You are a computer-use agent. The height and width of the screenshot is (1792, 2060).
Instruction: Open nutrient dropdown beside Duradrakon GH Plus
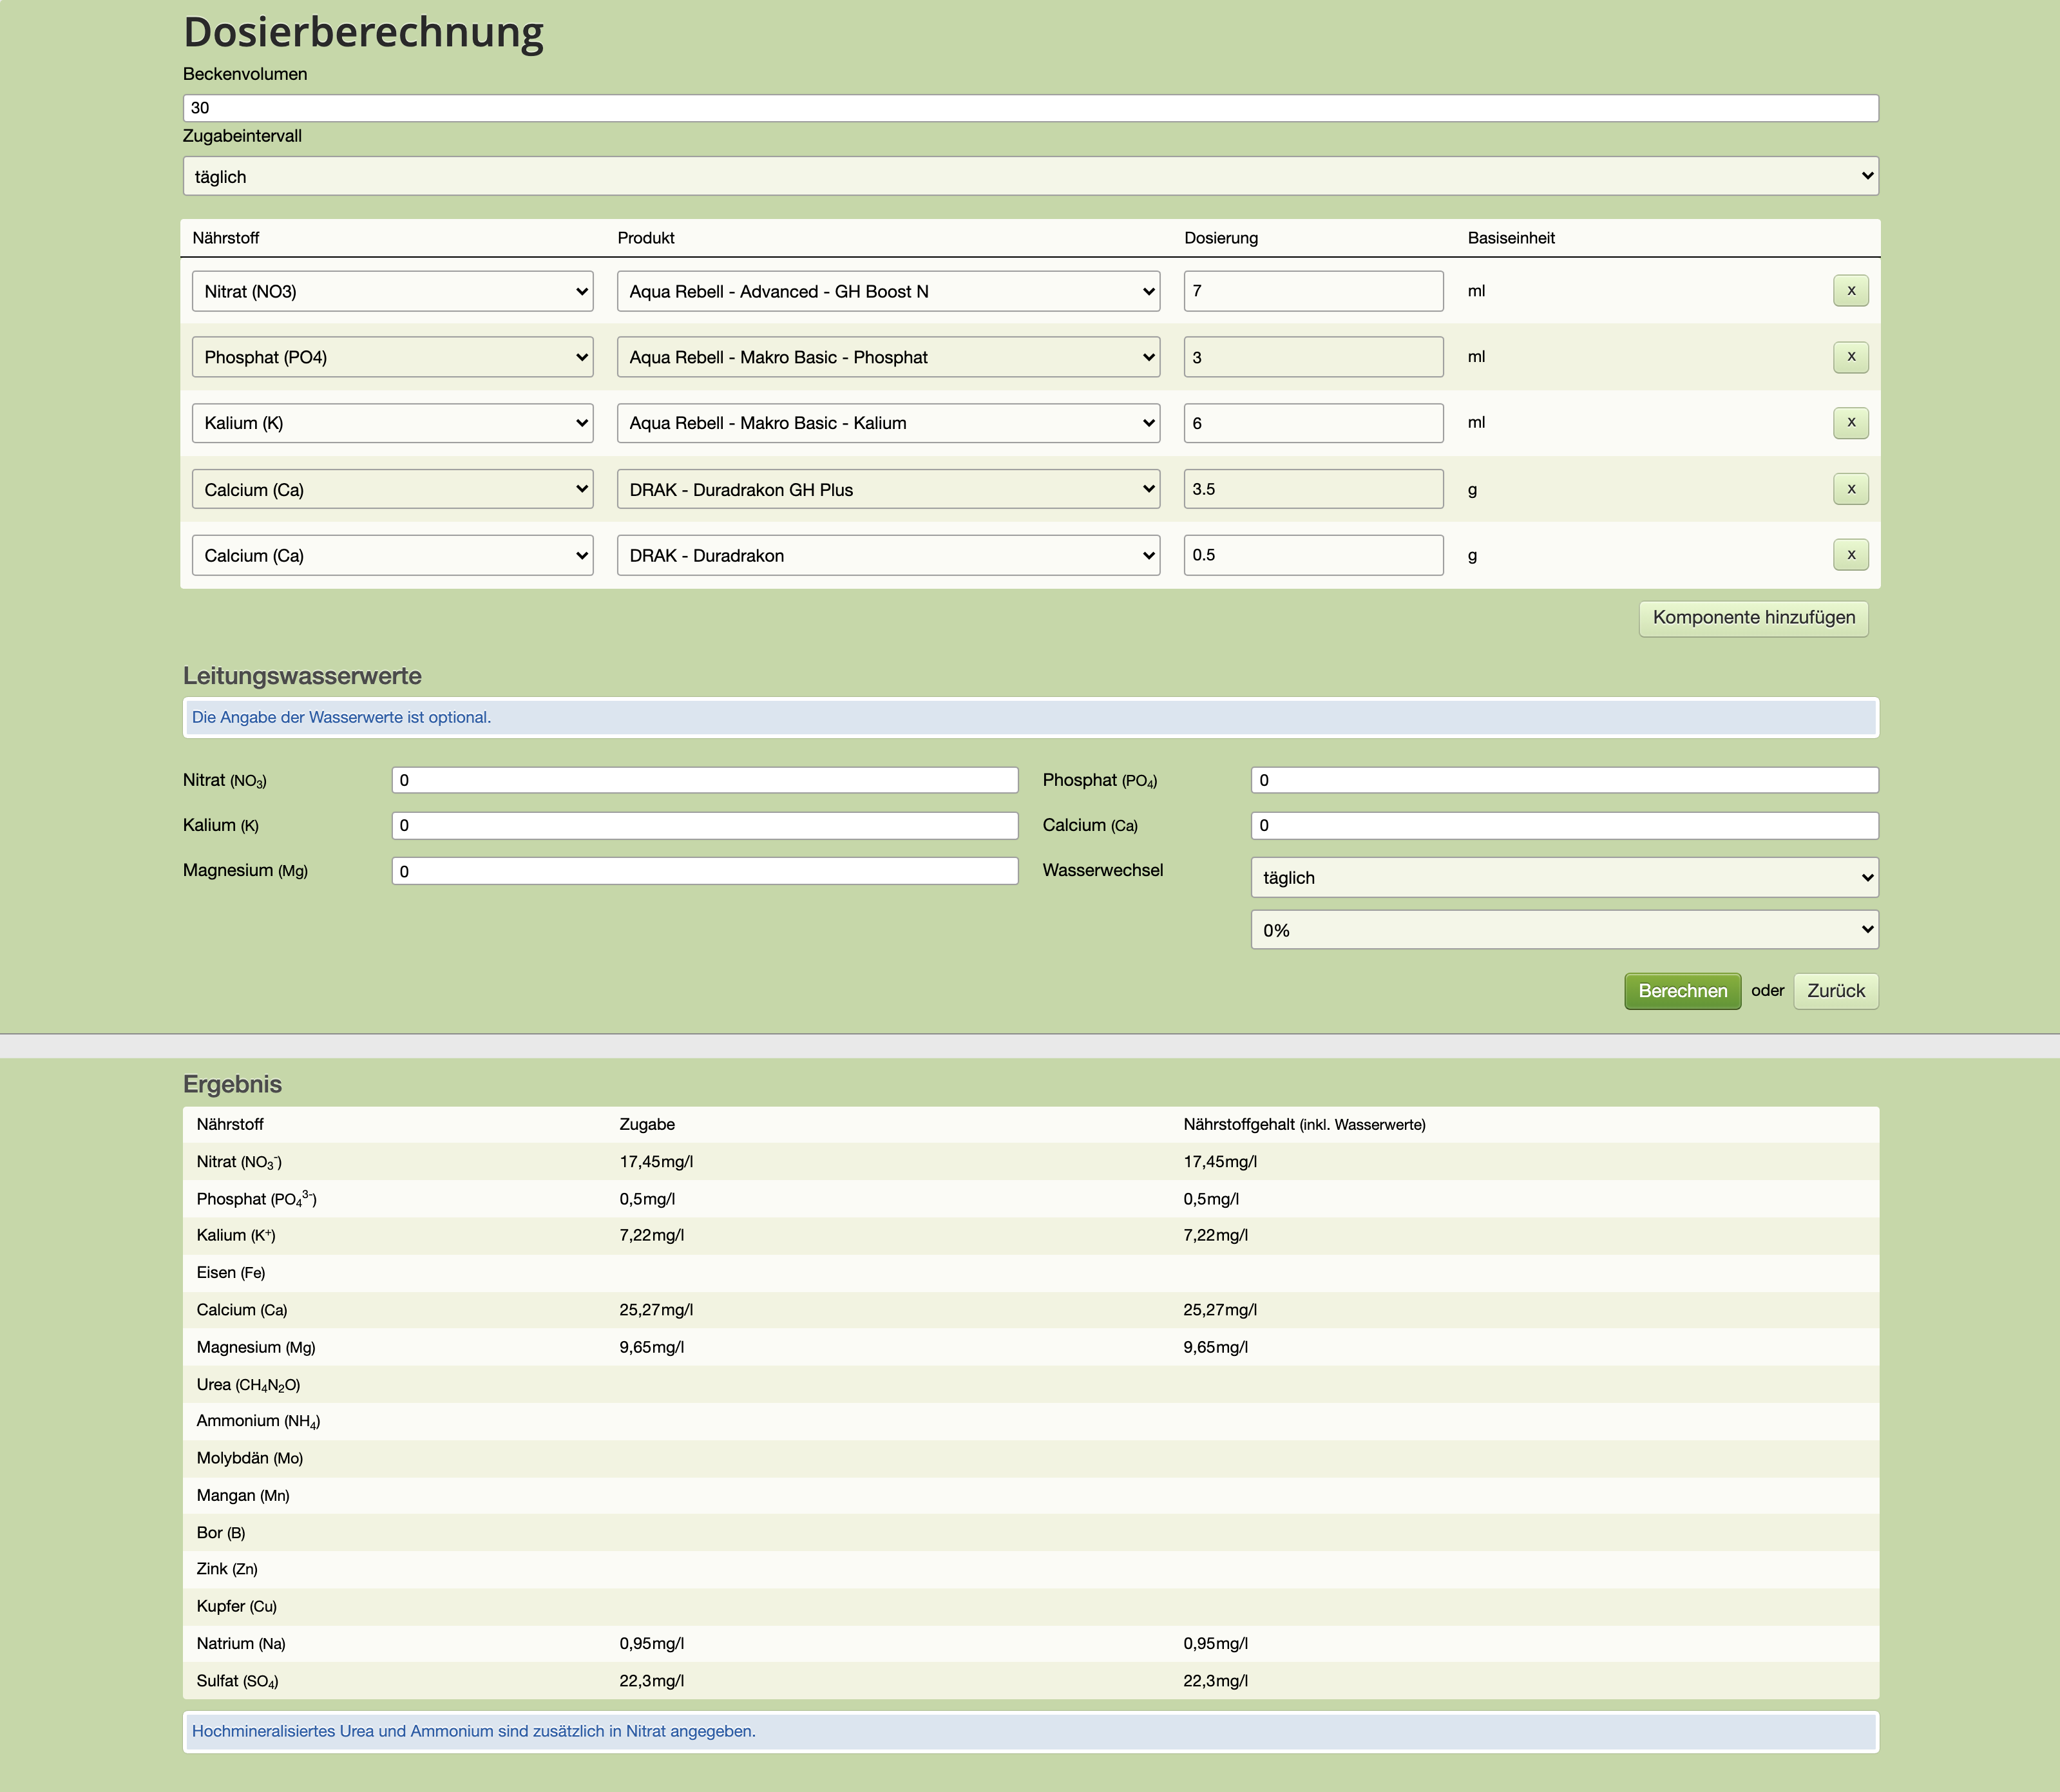(x=392, y=489)
